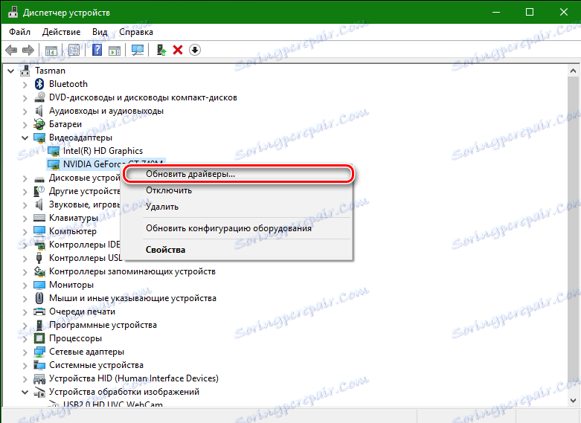The width and height of the screenshot is (581, 423).
Task: Select the DVD drives category icon
Action: [39, 97]
